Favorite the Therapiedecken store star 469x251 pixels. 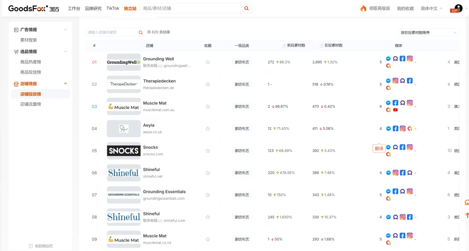(x=208, y=84)
